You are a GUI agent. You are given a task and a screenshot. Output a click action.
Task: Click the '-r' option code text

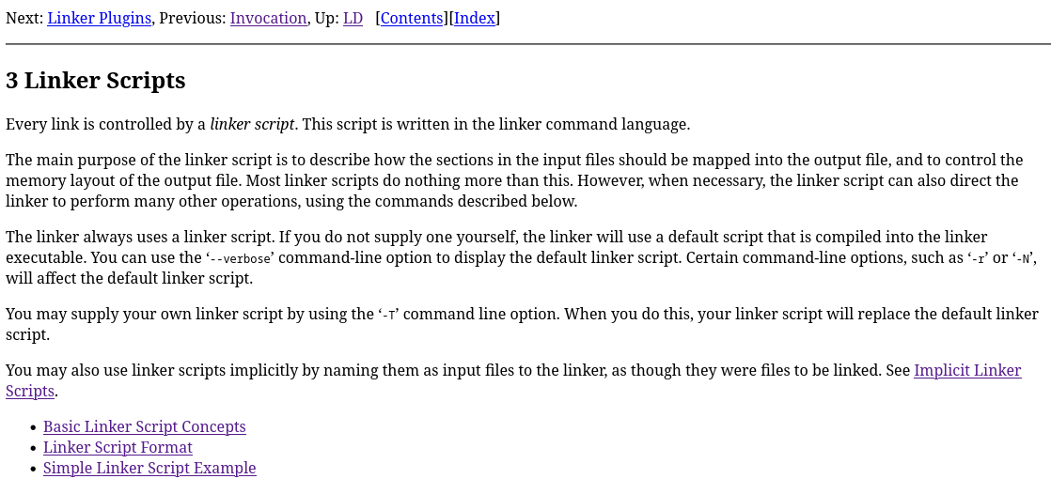(x=979, y=259)
